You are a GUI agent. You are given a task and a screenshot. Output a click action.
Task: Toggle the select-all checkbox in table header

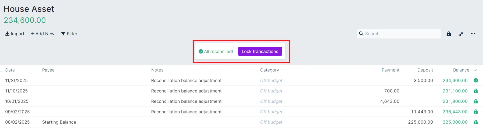[1, 70]
